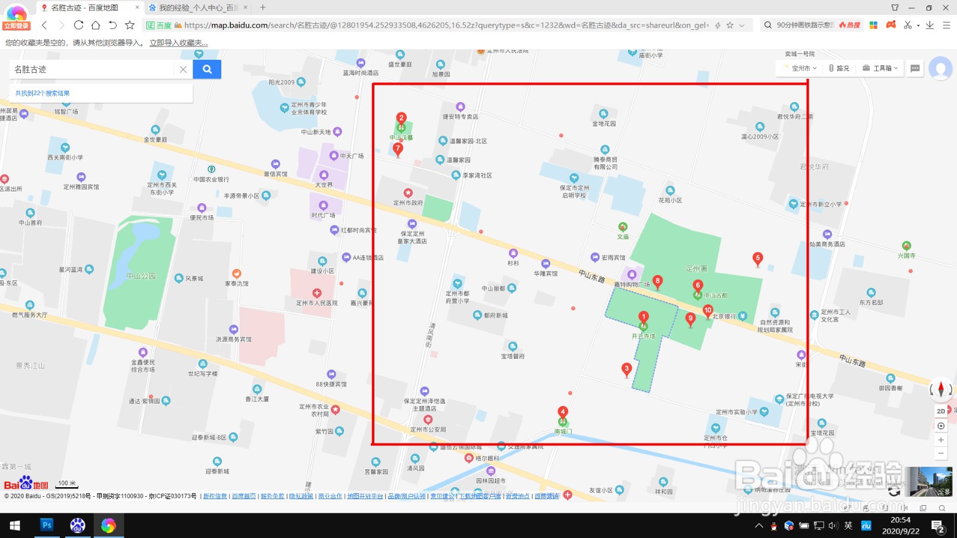Click red result marker 9 on the map
Viewport: 957px width, 538px height.
pyautogui.click(x=690, y=319)
